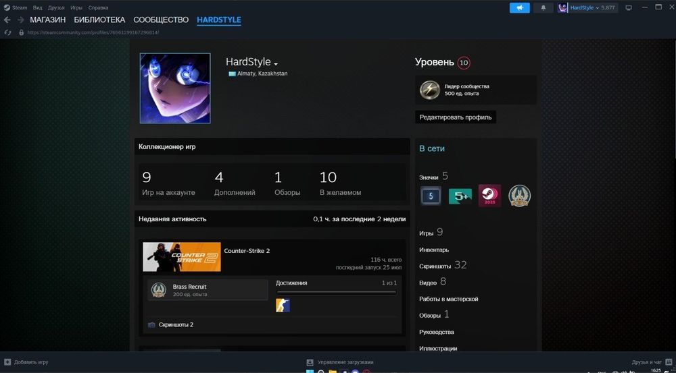The image size is (676, 373).
Task: Switch to СООБЩЕСТВО tab
Action: coord(161,20)
